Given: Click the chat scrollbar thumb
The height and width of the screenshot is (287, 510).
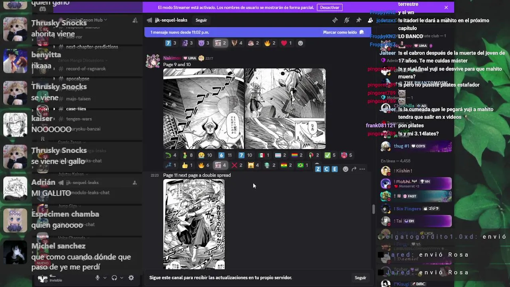Looking at the screenshot, I should (373, 209).
